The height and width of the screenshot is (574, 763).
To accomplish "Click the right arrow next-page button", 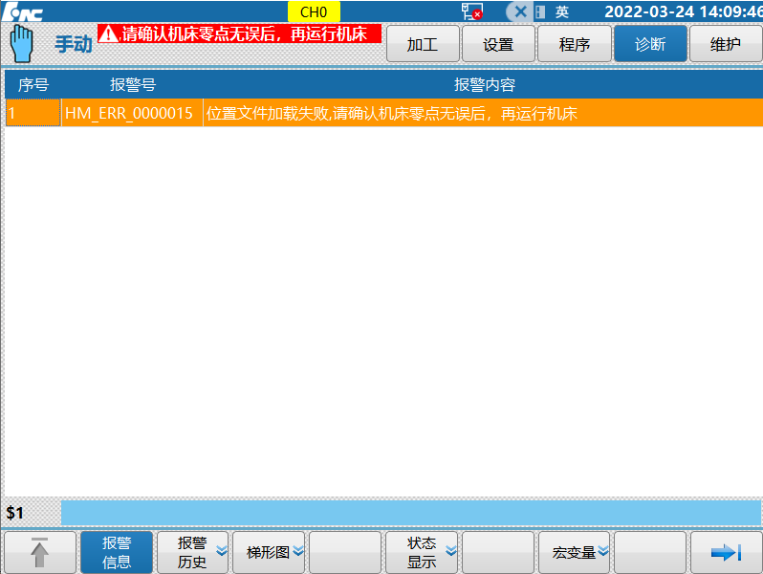I will coord(727,552).
